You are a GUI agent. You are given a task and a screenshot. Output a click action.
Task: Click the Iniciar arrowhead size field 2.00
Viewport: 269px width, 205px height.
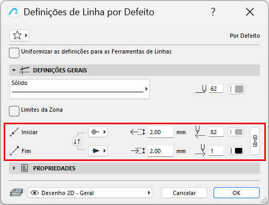point(161,132)
